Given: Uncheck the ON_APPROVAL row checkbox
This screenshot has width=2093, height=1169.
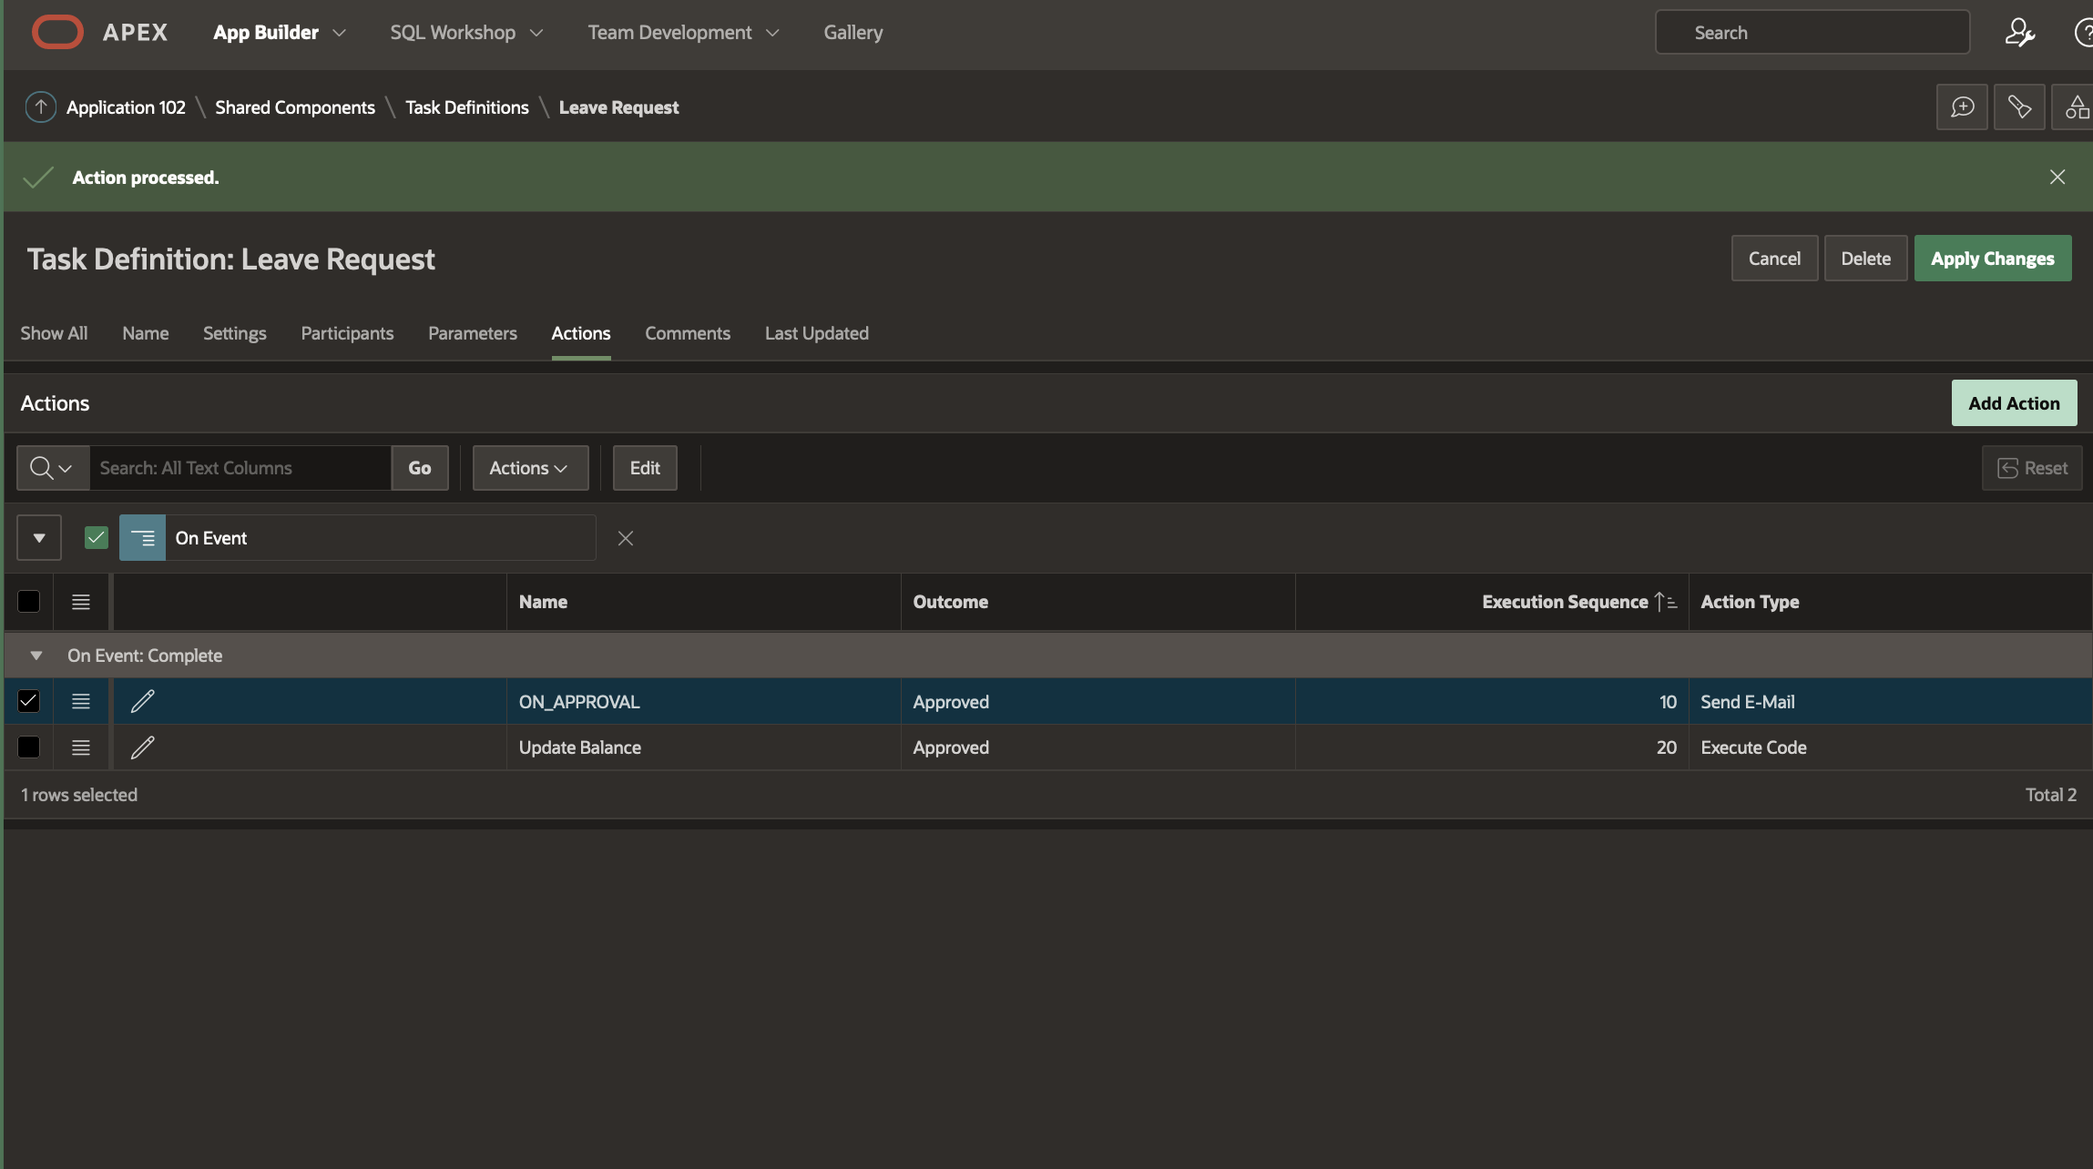Looking at the screenshot, I should pos(28,701).
